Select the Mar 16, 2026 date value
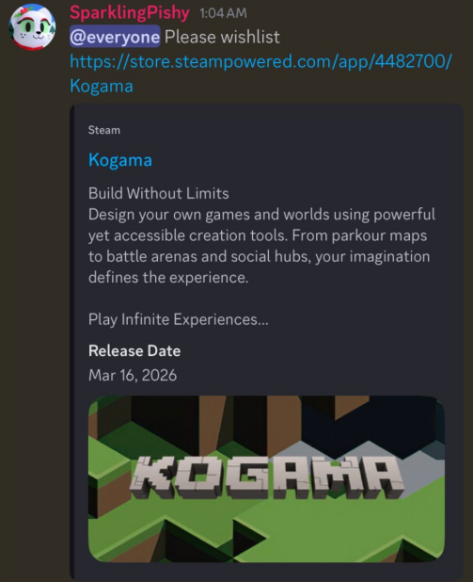The width and height of the screenshot is (473, 582). (x=133, y=375)
